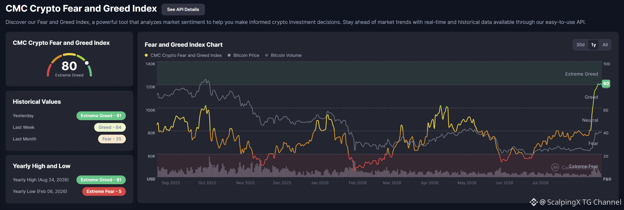Image resolution: width=624 pixels, height=210 pixels.
Task: Click the Extreme Greed zone label in chart
Action: point(582,74)
